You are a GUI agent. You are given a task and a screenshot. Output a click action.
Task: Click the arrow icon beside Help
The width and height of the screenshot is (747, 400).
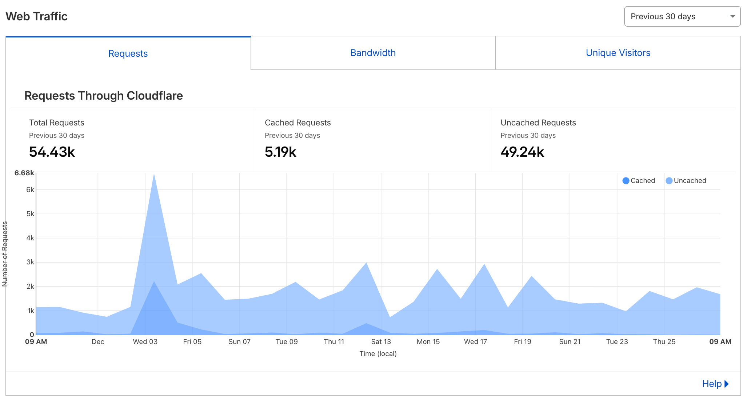727,384
